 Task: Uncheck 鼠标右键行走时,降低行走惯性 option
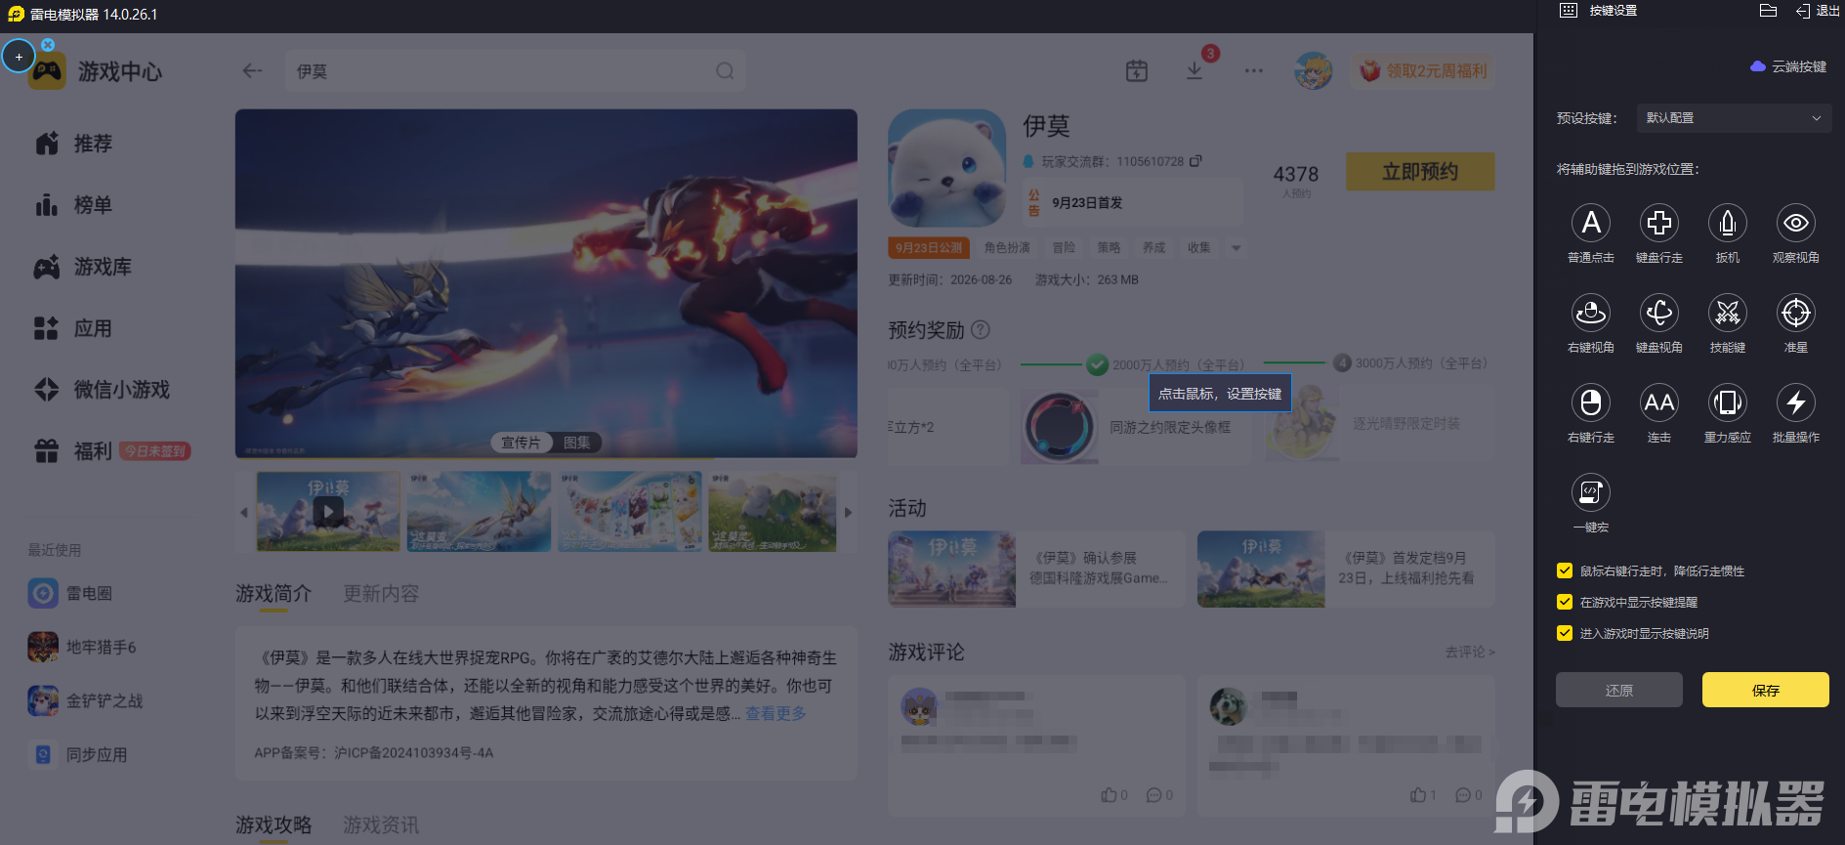(x=1565, y=570)
